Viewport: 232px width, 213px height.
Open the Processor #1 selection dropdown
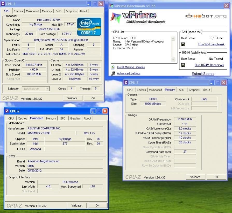tap(47, 89)
